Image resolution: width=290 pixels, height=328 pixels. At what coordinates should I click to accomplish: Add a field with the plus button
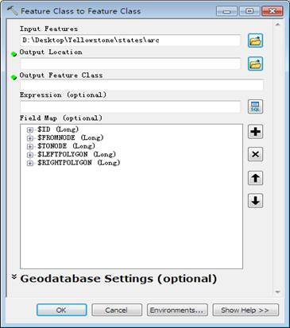(x=255, y=132)
